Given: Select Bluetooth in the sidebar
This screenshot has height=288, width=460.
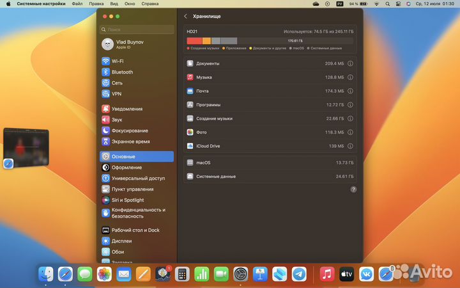Looking at the screenshot, I should 122,72.
